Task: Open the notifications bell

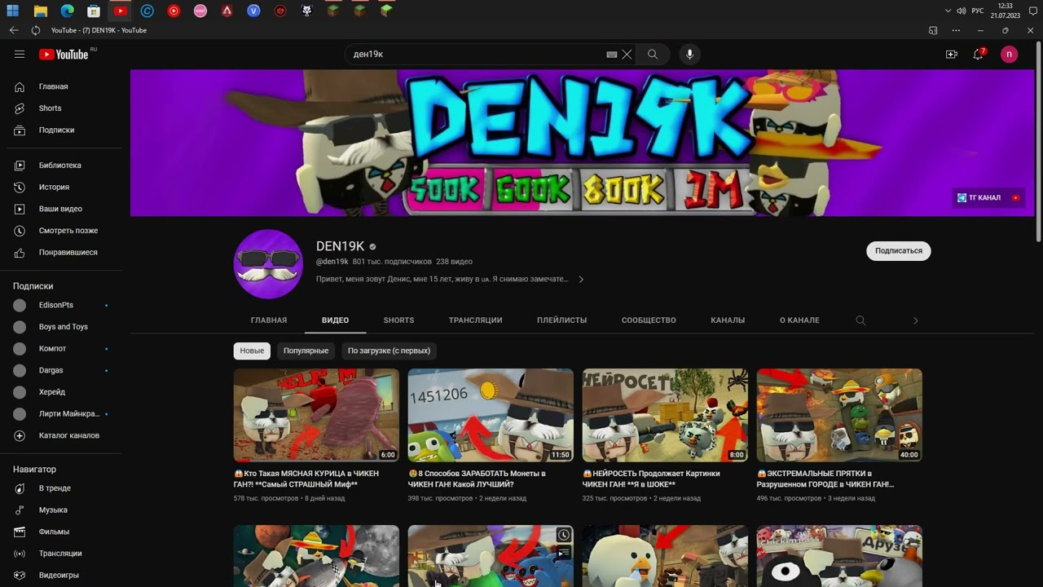Action: [979, 54]
